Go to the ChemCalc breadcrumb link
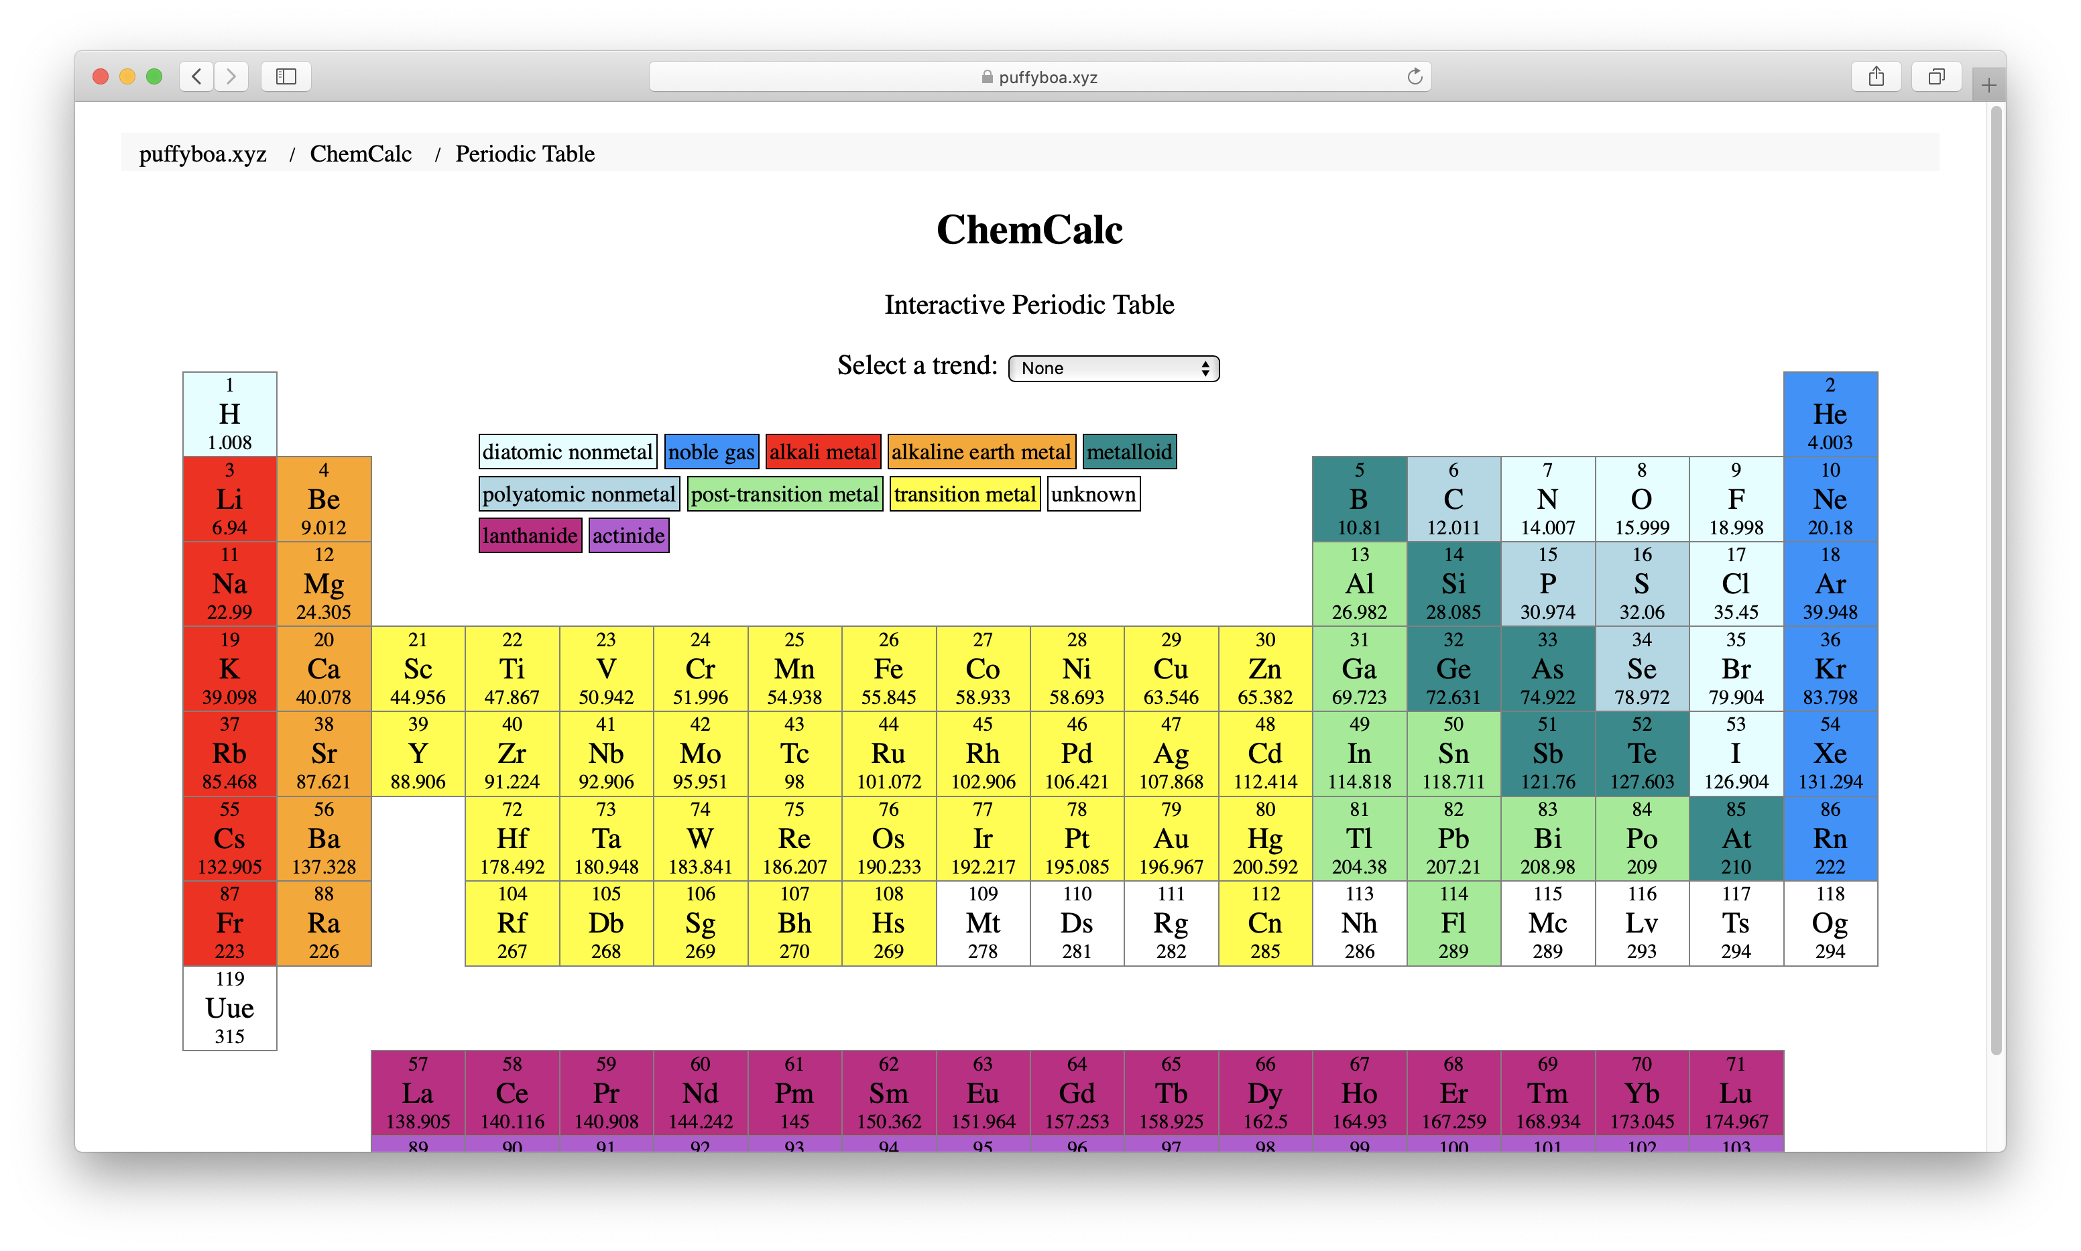Image resolution: width=2081 pixels, height=1251 pixels. 361,154
